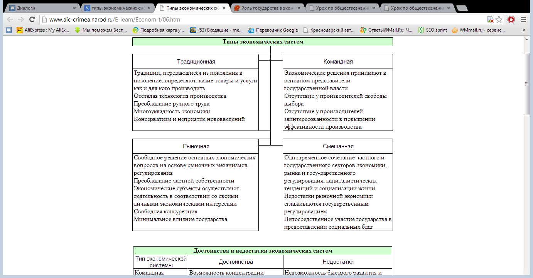Click the blocked image indicator in address bar
The width and height of the screenshot is (533, 278).
pos(491,20)
